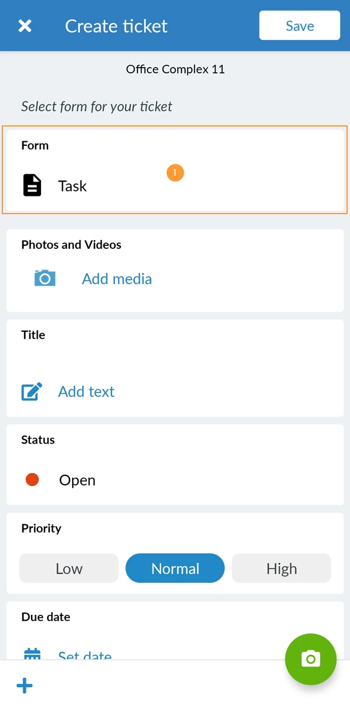Select the Add media link
The image size is (350, 709).
(x=117, y=279)
